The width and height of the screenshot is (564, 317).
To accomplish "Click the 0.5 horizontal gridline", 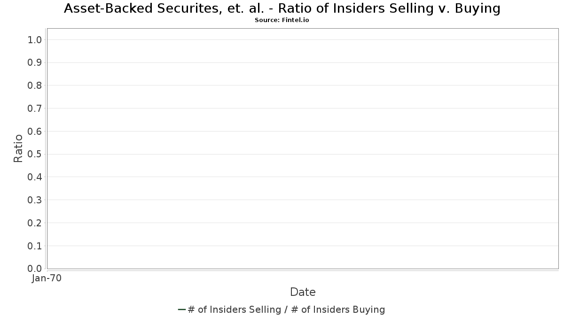I will (x=303, y=154).
